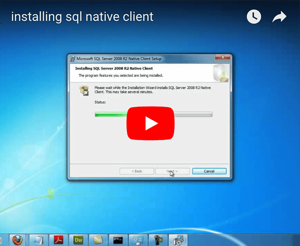Viewport: 300px width, 246px height.
Task: Open the Notepad taskbar icon
Action: [x=38, y=240]
